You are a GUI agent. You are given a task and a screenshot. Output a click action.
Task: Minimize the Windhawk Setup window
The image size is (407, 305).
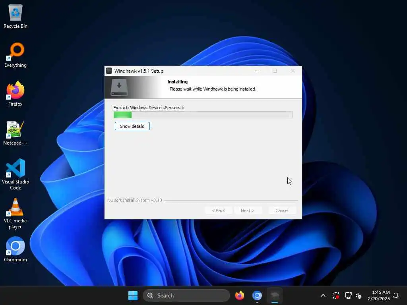pyautogui.click(x=257, y=71)
